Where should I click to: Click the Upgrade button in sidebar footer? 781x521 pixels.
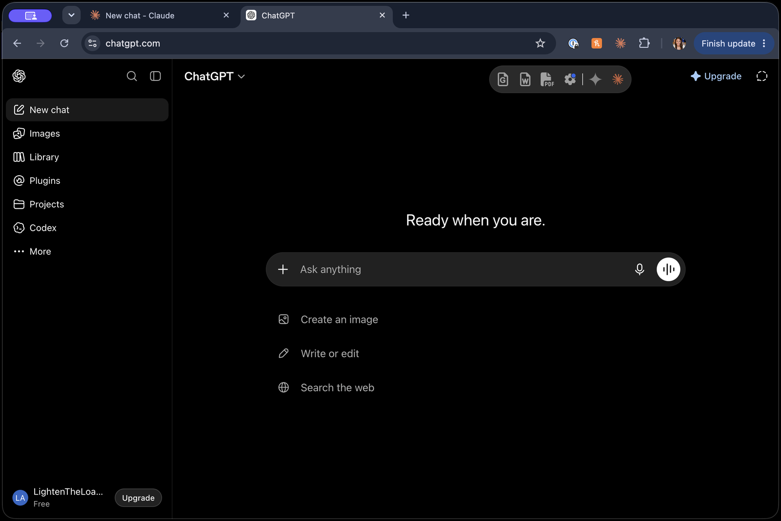coord(138,498)
